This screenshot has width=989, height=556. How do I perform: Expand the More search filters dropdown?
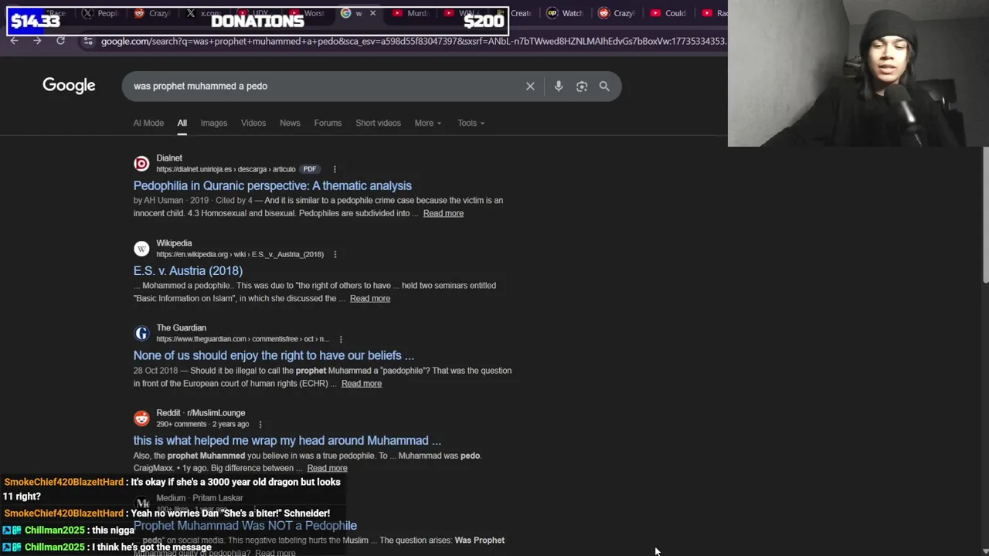[428, 123]
